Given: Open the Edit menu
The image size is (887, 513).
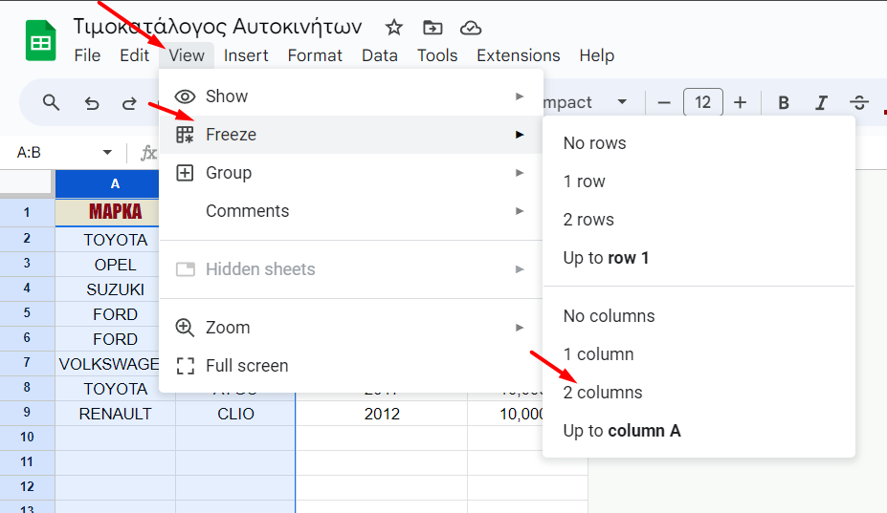Looking at the screenshot, I should pyautogui.click(x=134, y=55).
